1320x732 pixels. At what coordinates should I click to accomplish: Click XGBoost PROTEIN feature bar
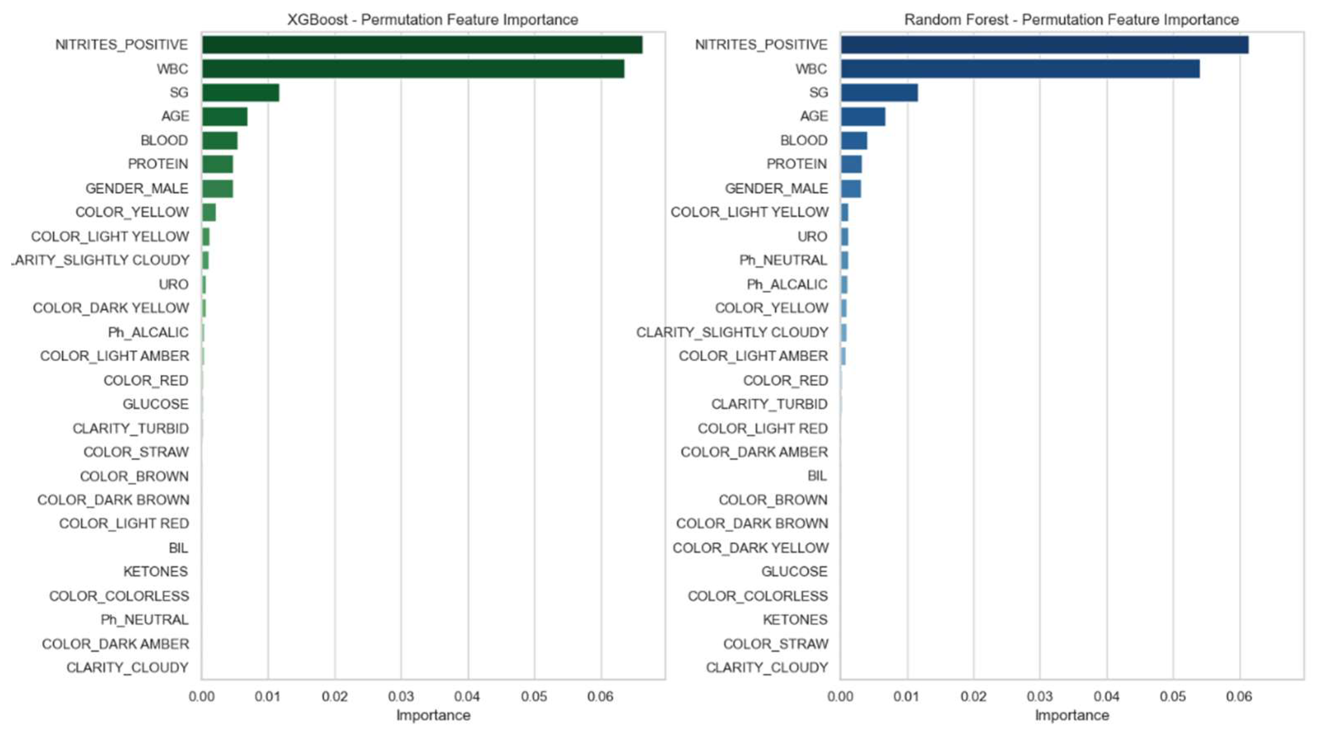tap(217, 164)
